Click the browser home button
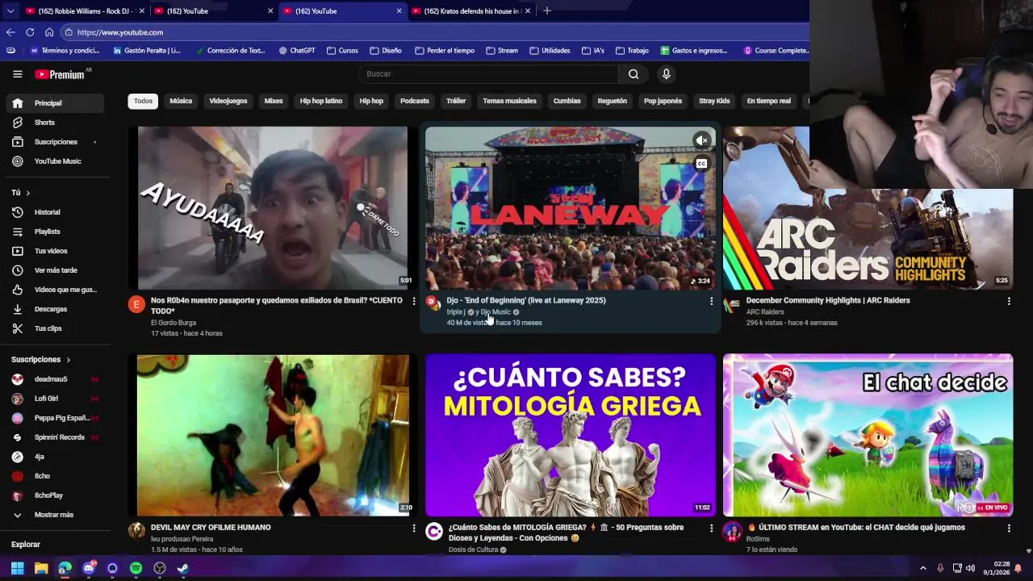 click(x=49, y=32)
